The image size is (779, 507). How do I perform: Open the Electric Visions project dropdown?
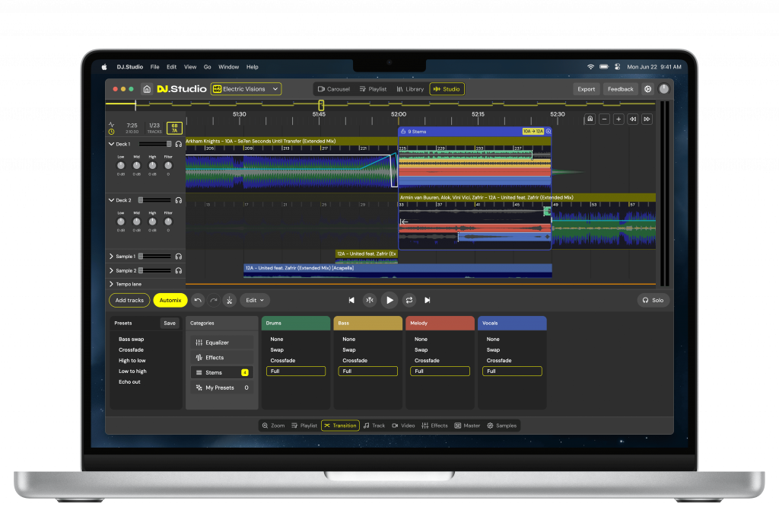pyautogui.click(x=246, y=89)
